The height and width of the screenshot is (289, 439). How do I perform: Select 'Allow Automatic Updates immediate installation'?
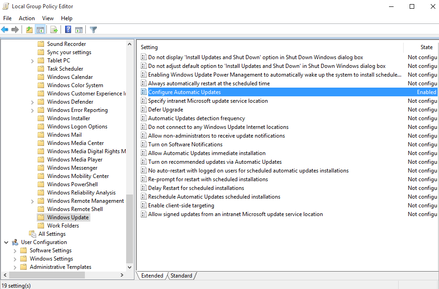(207, 153)
